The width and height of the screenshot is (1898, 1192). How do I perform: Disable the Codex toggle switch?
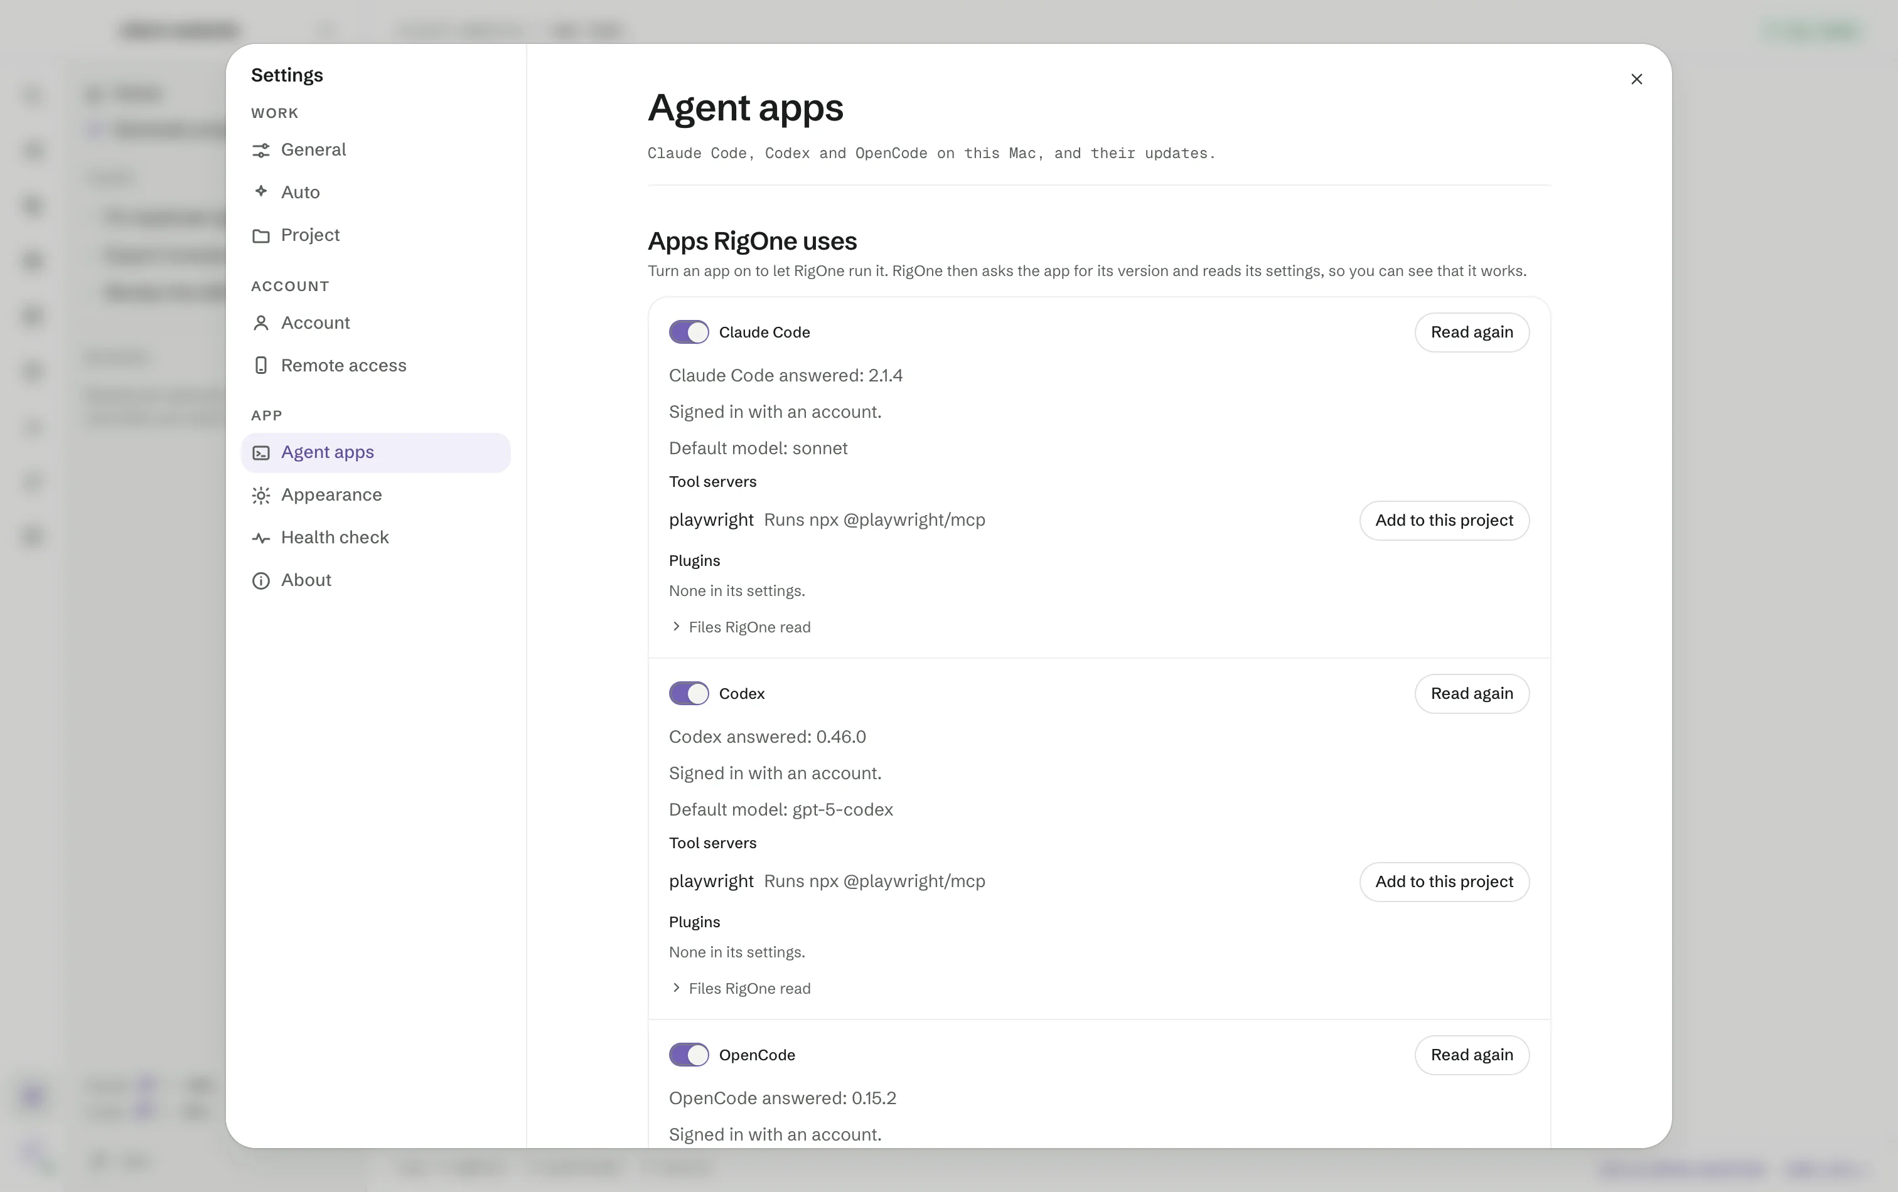689,693
